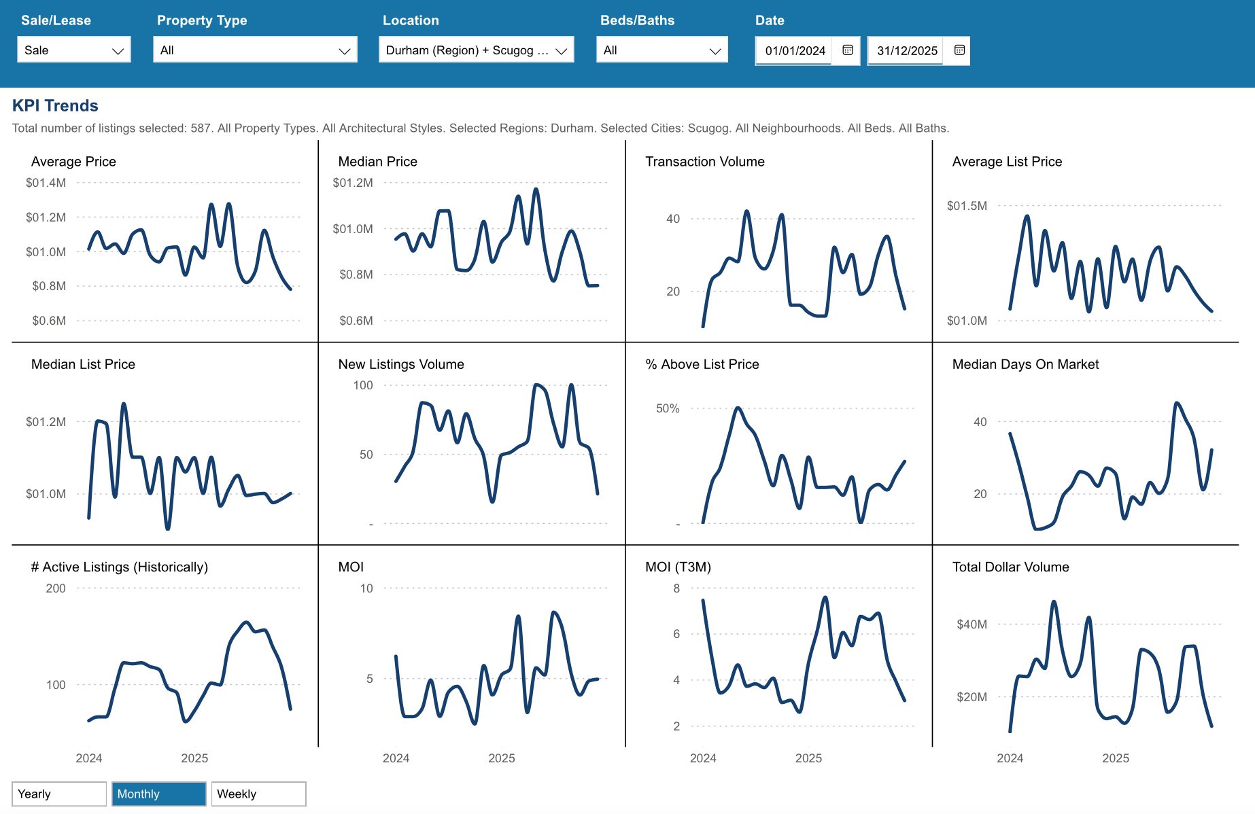Open the start date calendar picker icon
The image size is (1255, 814).
pyautogui.click(x=847, y=50)
